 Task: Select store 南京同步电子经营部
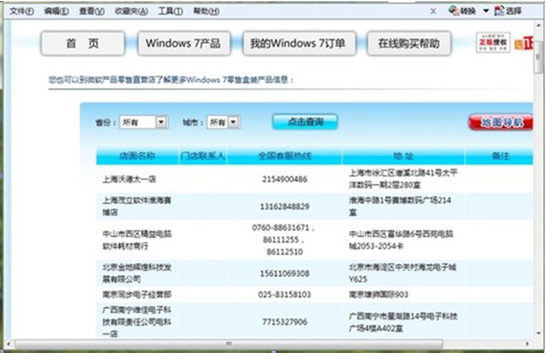pyautogui.click(x=137, y=295)
